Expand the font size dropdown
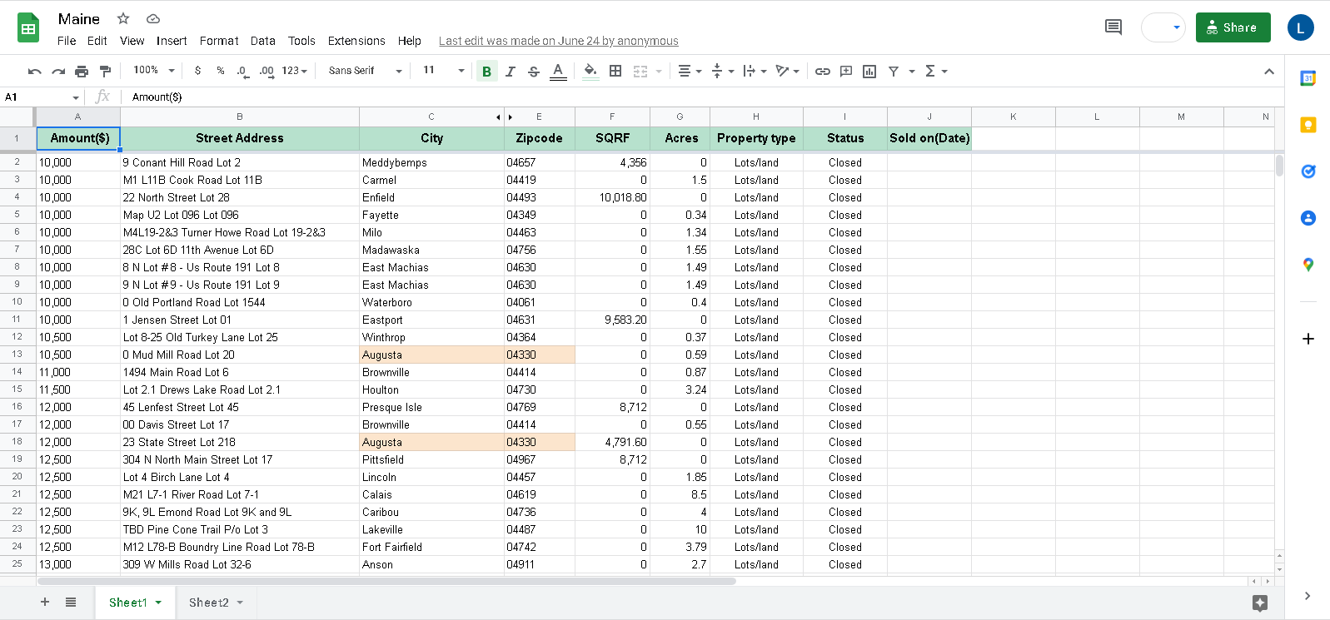1330x620 pixels. [461, 71]
